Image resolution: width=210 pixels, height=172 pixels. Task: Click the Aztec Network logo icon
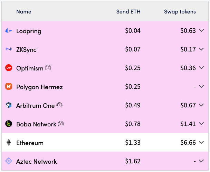coord(9,161)
